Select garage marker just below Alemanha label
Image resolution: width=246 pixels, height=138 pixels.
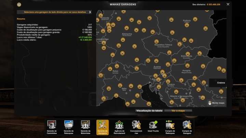pos(123,40)
